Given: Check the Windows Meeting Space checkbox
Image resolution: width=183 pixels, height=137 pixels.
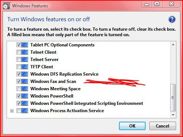Looking at the screenshot, I should pos(19,88).
